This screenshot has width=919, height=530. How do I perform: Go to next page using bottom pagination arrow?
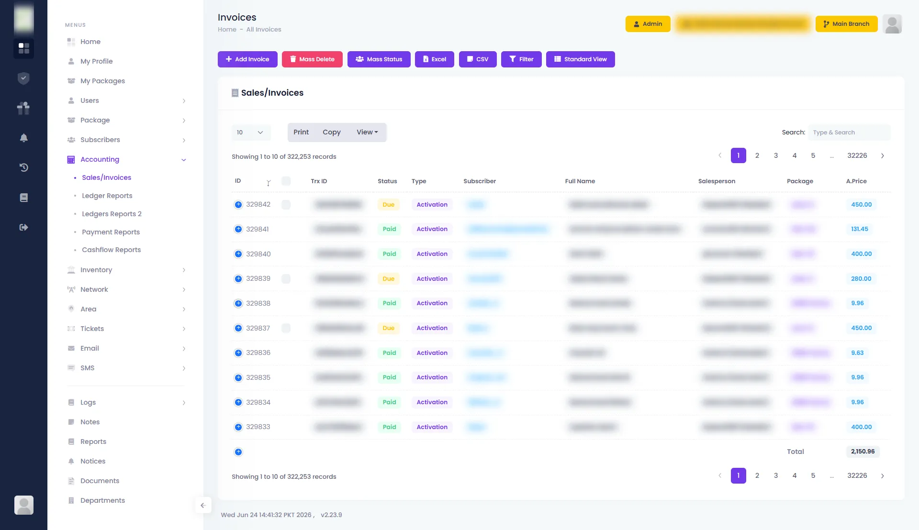point(883,476)
